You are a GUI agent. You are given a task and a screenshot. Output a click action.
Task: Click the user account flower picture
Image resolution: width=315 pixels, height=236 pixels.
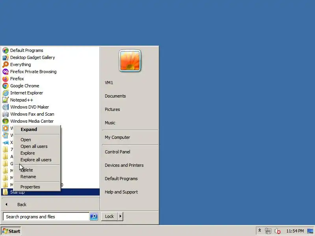[130, 61]
